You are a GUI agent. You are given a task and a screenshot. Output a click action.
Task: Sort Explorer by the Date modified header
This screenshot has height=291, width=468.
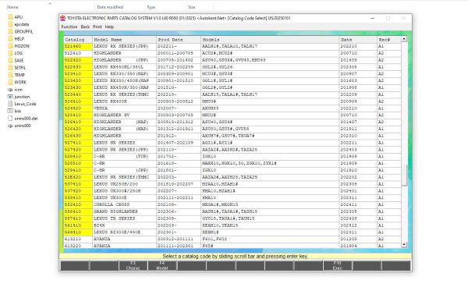pyautogui.click(x=110, y=7)
